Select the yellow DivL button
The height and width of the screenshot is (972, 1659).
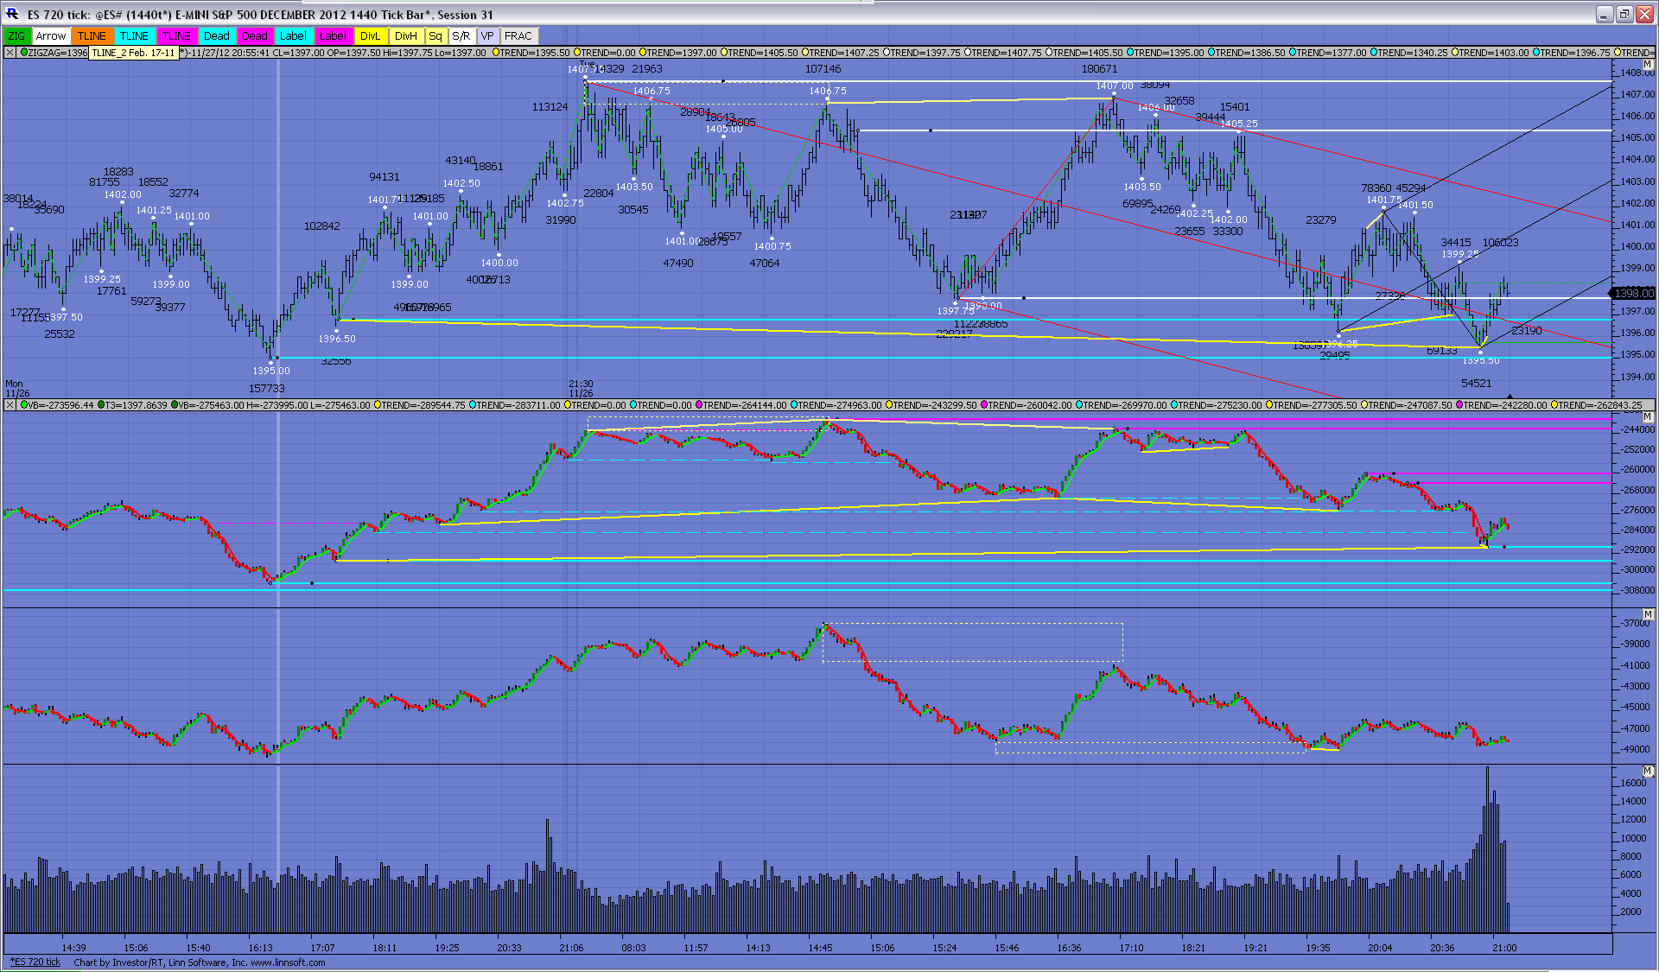coord(371,35)
